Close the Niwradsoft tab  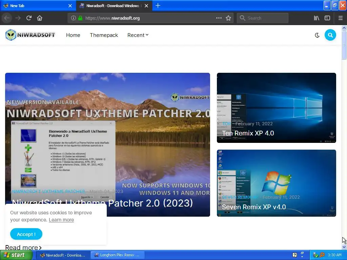coord(146,6)
